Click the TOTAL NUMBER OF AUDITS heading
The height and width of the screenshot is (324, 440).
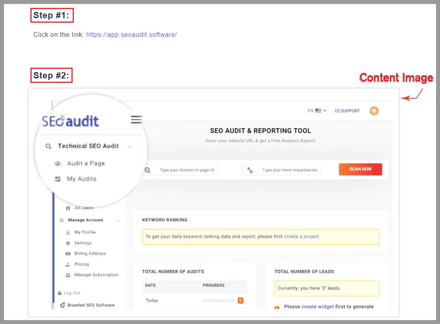tap(173, 272)
